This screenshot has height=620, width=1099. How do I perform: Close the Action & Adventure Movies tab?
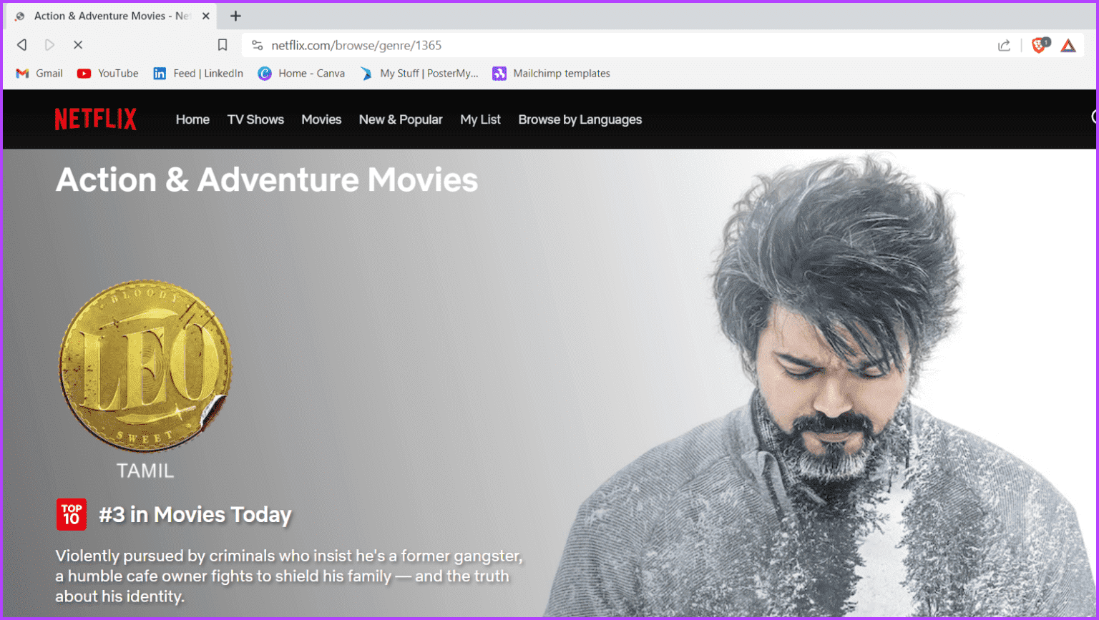click(x=206, y=16)
